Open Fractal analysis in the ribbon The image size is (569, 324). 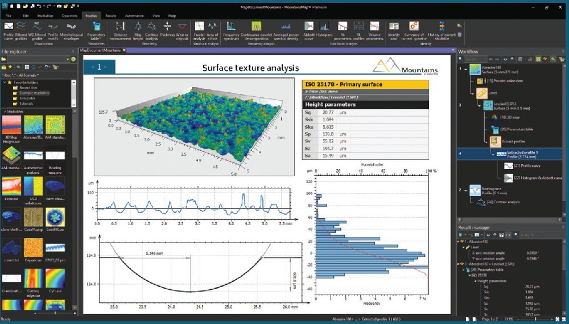click(x=199, y=28)
